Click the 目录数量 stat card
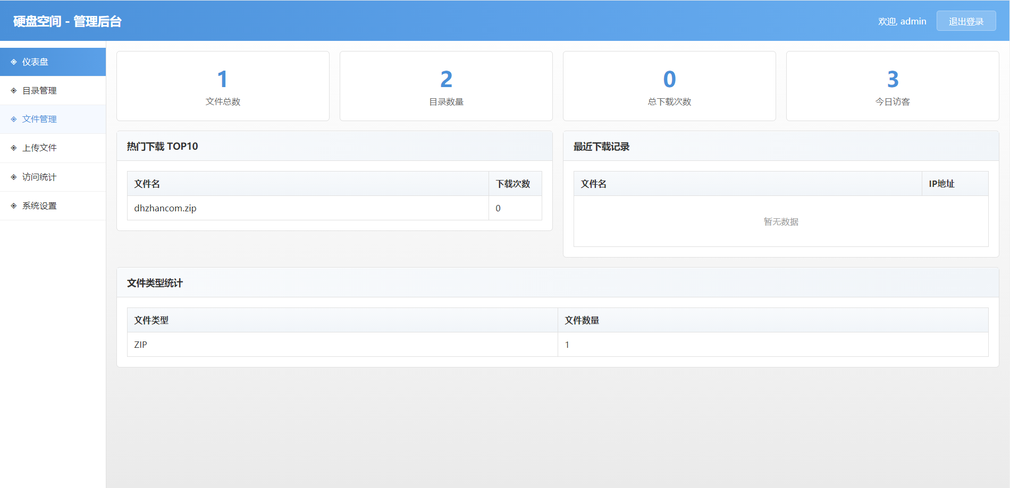Viewport: 1010px width, 488px height. [446, 86]
